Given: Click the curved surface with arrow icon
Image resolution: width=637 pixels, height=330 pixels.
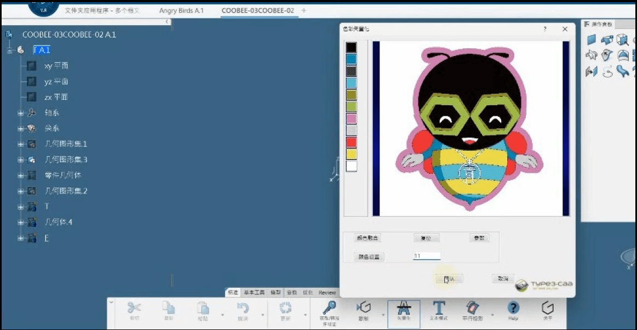Looking at the screenshot, I should point(606,55).
